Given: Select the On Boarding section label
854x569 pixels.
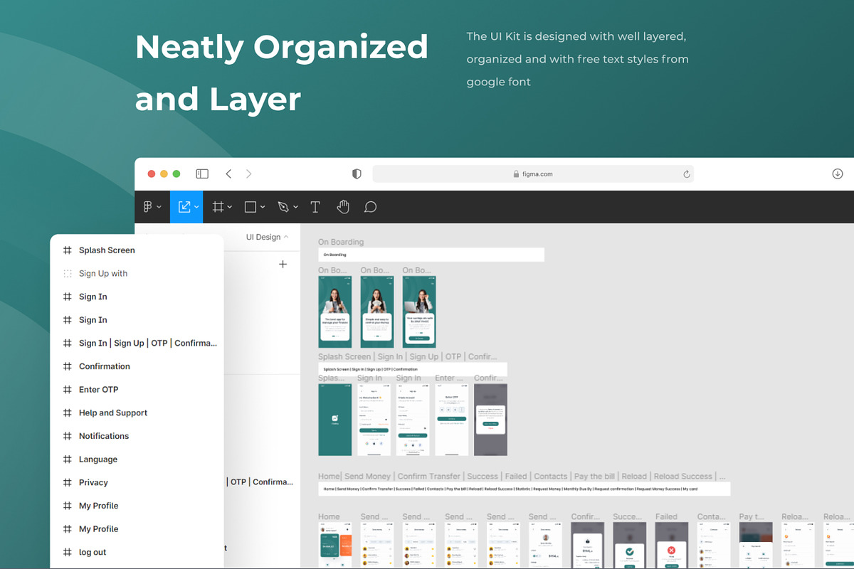Looking at the screenshot, I should click(341, 242).
